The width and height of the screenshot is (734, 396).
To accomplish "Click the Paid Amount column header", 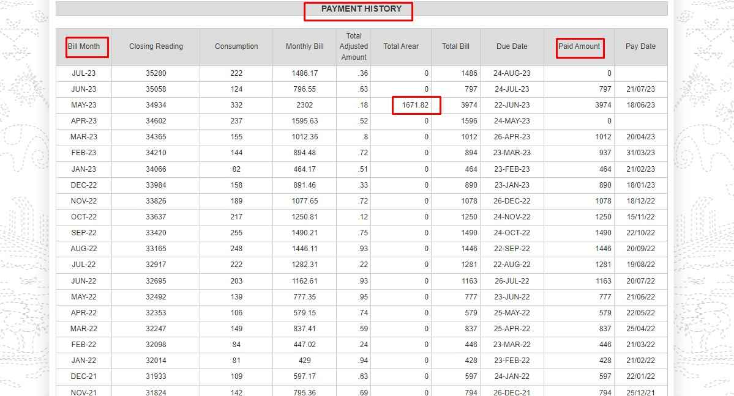I will 579,46.
